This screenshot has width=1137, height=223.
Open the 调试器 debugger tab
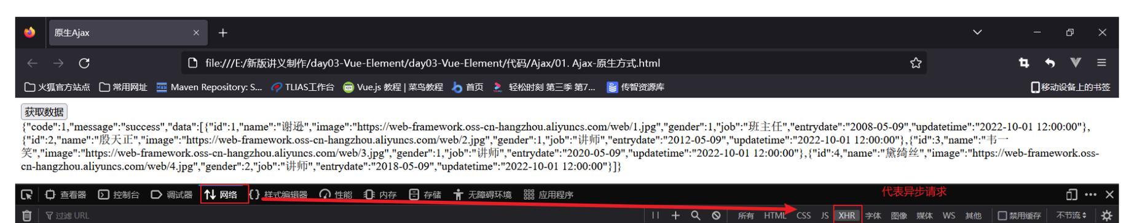pos(171,195)
